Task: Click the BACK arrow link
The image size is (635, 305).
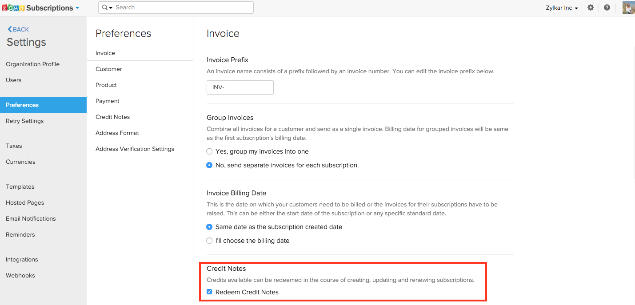Action: point(18,29)
